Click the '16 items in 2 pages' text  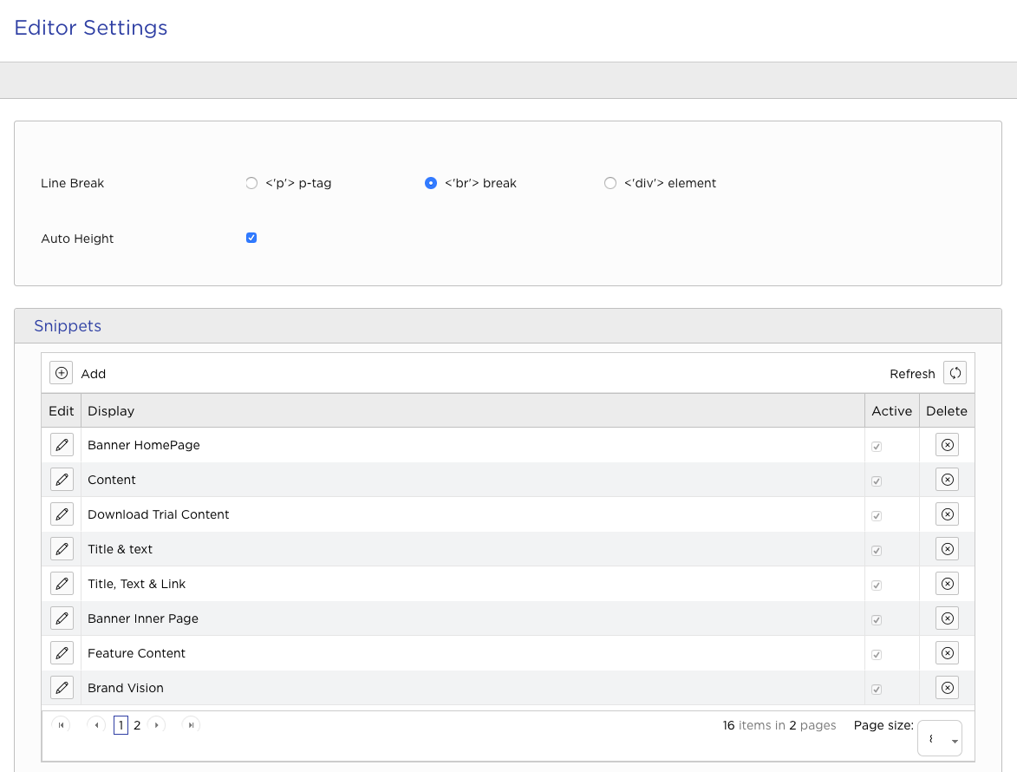coord(779,725)
